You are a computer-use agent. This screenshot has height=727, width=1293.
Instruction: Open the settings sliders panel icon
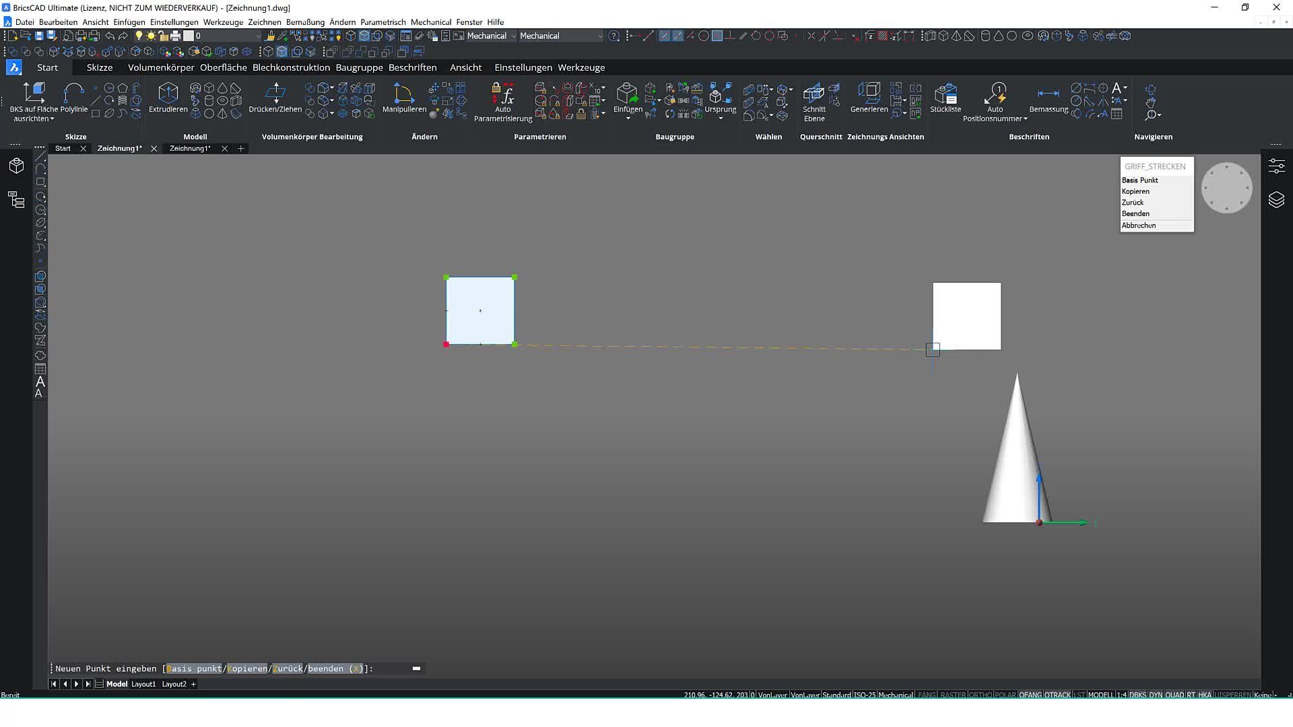[1276, 166]
